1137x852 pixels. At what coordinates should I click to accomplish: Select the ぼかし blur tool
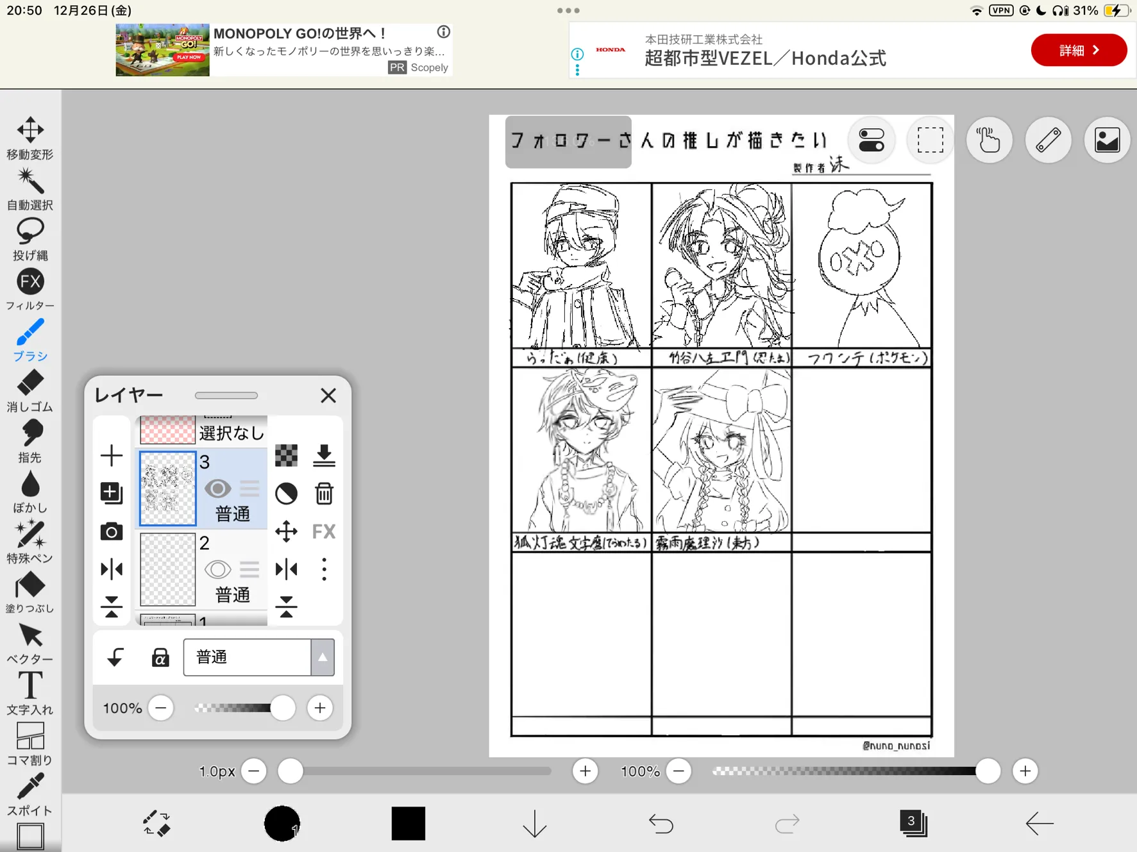point(30,492)
